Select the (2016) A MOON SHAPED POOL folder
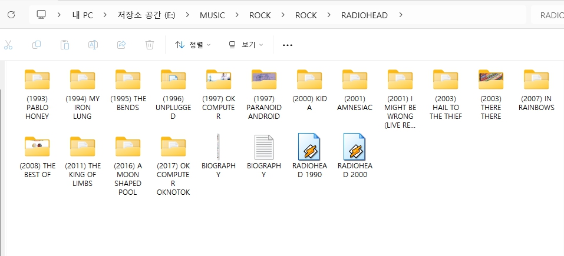This screenshot has height=256, width=564. [x=128, y=167]
